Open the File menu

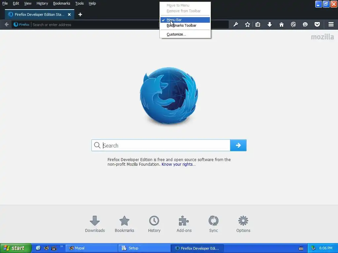click(x=5, y=3)
